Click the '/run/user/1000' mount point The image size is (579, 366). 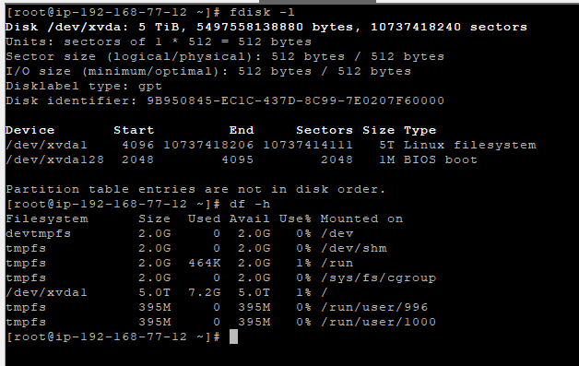pyautogui.click(x=378, y=323)
